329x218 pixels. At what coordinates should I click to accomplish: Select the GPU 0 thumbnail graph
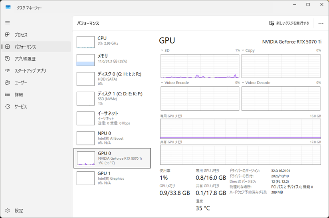(86, 158)
